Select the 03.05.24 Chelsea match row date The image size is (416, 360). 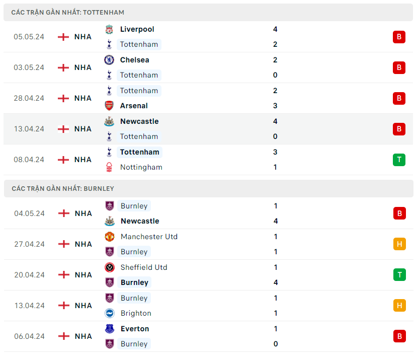(29, 67)
